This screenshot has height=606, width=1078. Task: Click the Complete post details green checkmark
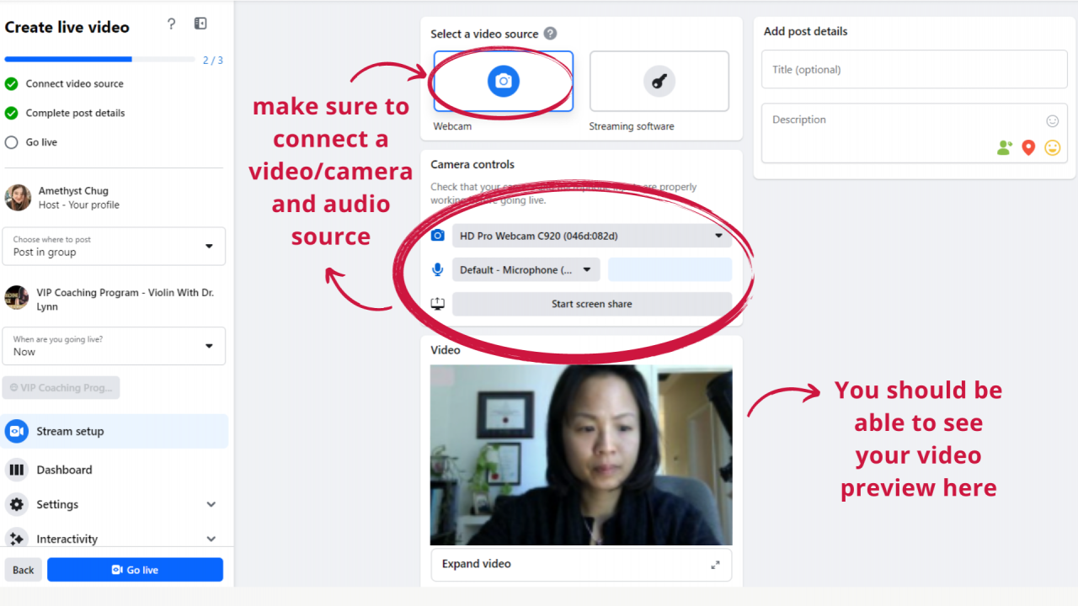pos(12,113)
